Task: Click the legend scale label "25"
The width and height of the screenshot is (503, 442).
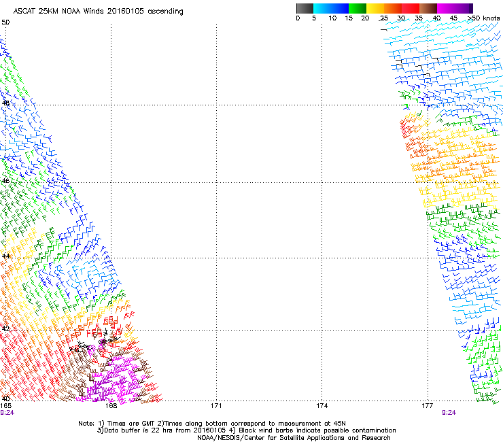Action: tap(383, 18)
